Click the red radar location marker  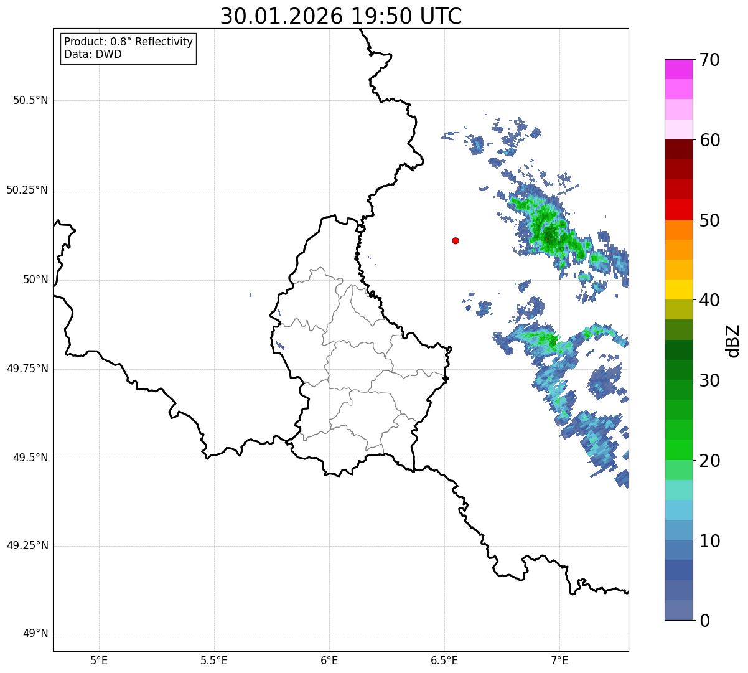click(x=456, y=240)
